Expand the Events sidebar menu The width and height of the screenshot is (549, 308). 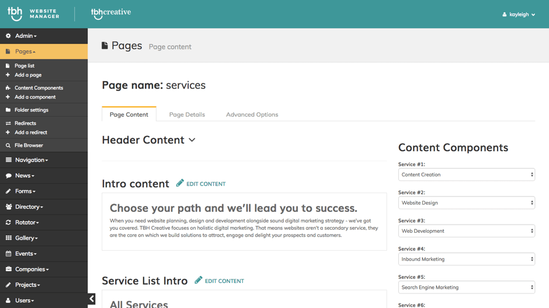pos(44,254)
